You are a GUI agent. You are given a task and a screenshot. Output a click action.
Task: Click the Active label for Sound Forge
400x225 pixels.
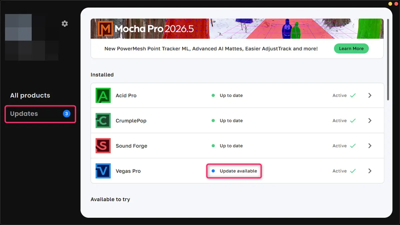coord(340,146)
